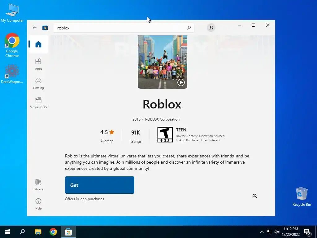The height and width of the screenshot is (238, 317).
Task: Open network status tray icon
Action: point(270,232)
